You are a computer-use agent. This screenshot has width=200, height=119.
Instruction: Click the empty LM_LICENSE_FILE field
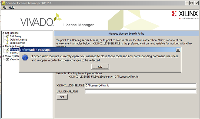[140, 91]
